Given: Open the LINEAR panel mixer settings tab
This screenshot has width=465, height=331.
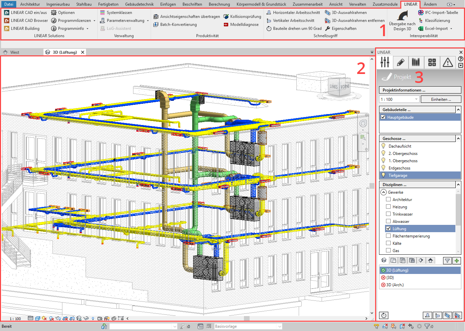Looking at the screenshot, I should 385,62.
